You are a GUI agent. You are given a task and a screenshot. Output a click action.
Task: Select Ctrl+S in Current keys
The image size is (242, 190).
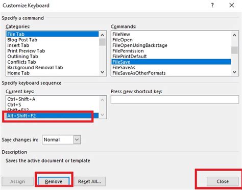point(53,104)
